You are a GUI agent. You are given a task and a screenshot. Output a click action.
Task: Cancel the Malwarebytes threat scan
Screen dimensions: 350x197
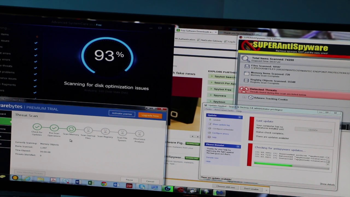pyautogui.click(x=150, y=181)
